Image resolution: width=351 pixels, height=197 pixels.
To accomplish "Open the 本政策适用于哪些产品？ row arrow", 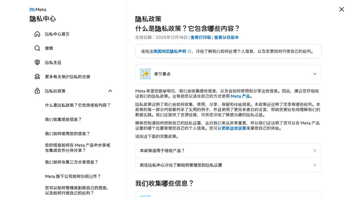I will (315, 150).
